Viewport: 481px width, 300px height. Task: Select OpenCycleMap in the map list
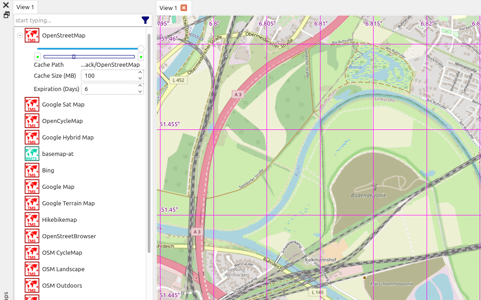coord(62,121)
